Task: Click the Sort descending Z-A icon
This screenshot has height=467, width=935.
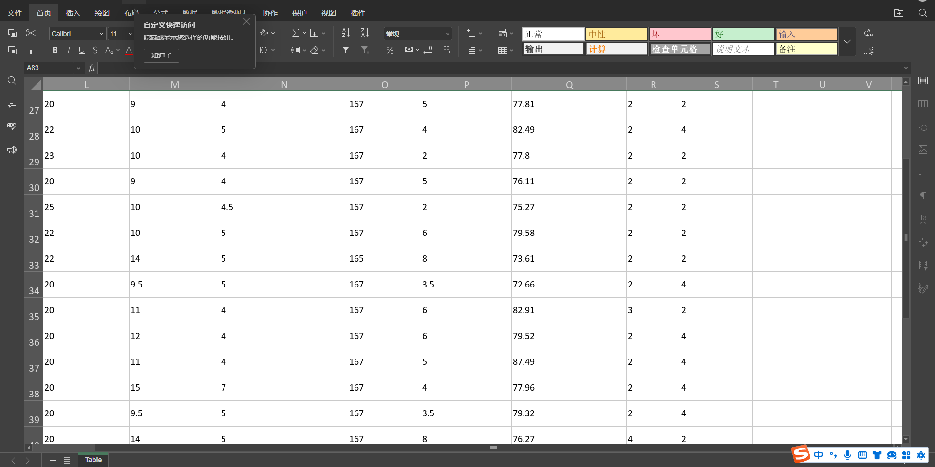Action: coord(365,33)
